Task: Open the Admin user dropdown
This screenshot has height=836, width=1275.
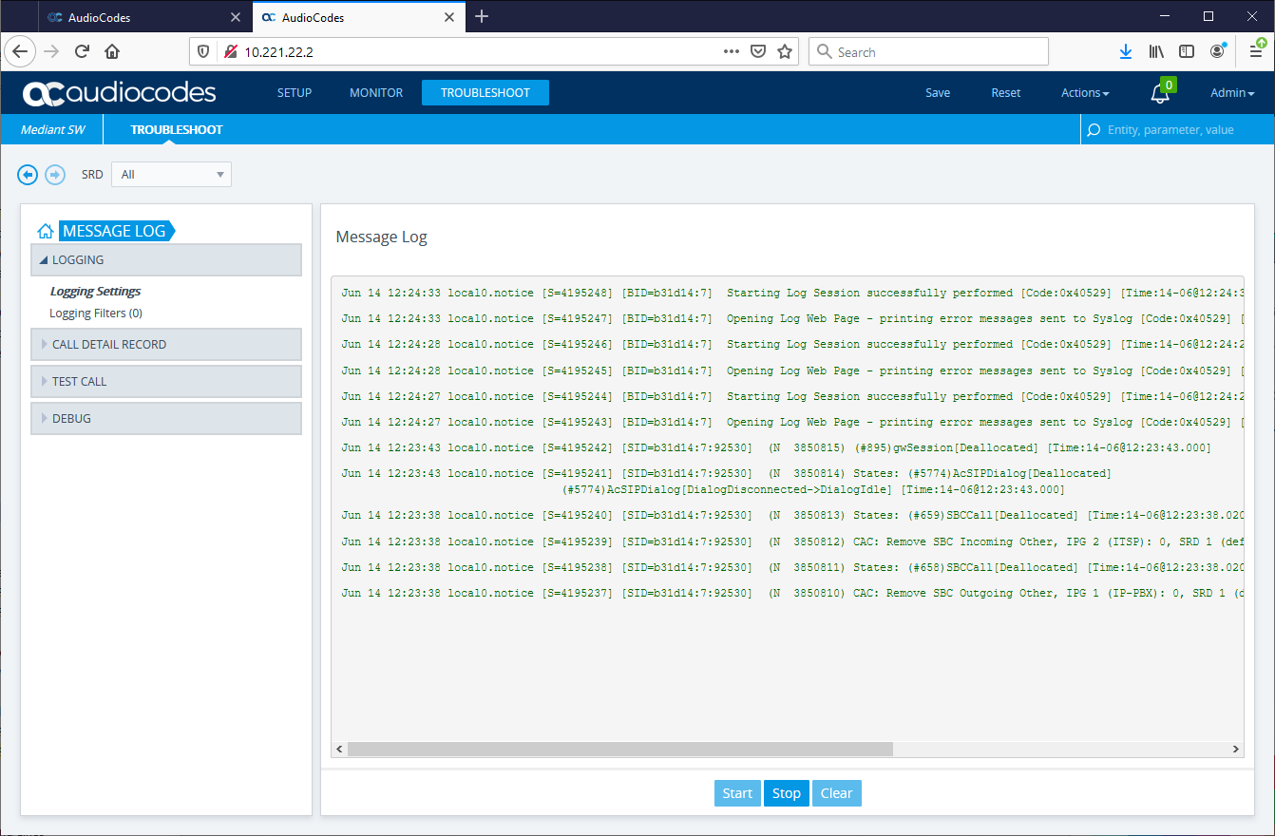Action: click(1232, 93)
